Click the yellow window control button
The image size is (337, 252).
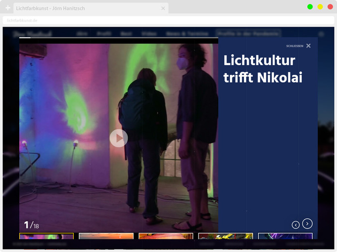pos(320,7)
